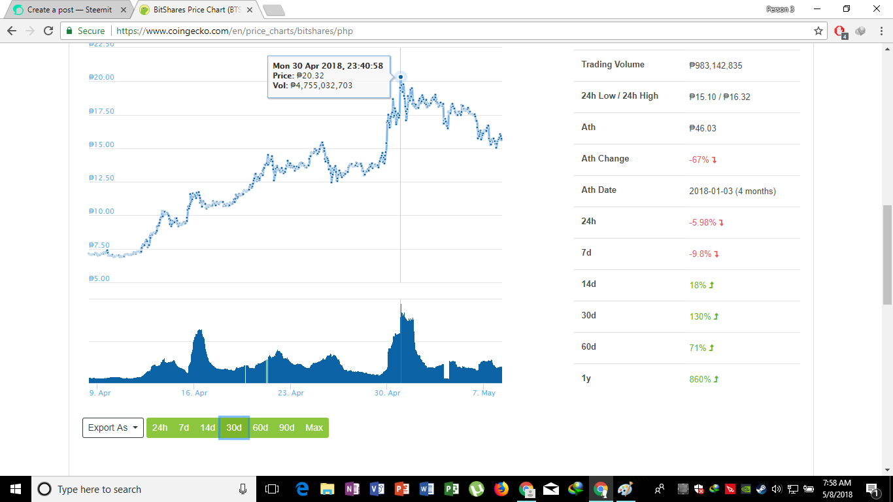The width and height of the screenshot is (893, 502).
Task: Set chart range to 14d
Action: click(x=207, y=427)
